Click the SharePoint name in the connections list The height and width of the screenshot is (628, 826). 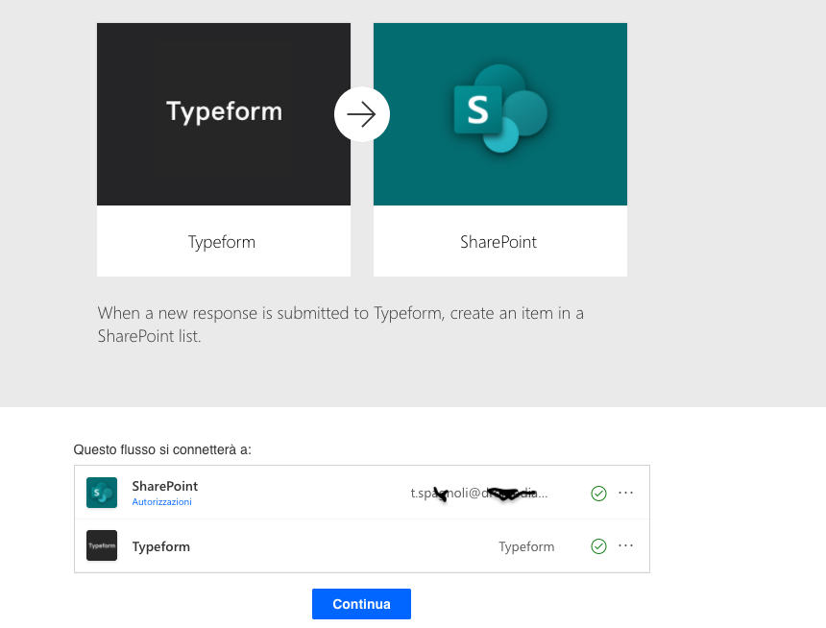[x=165, y=486]
